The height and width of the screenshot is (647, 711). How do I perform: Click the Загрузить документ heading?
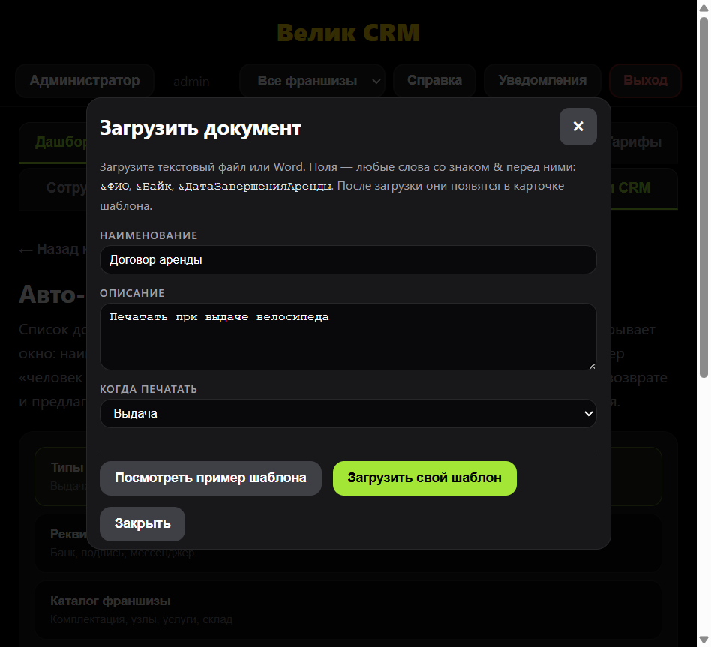coord(200,128)
